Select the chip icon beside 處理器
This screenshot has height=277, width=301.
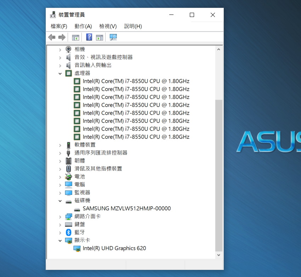point(69,73)
